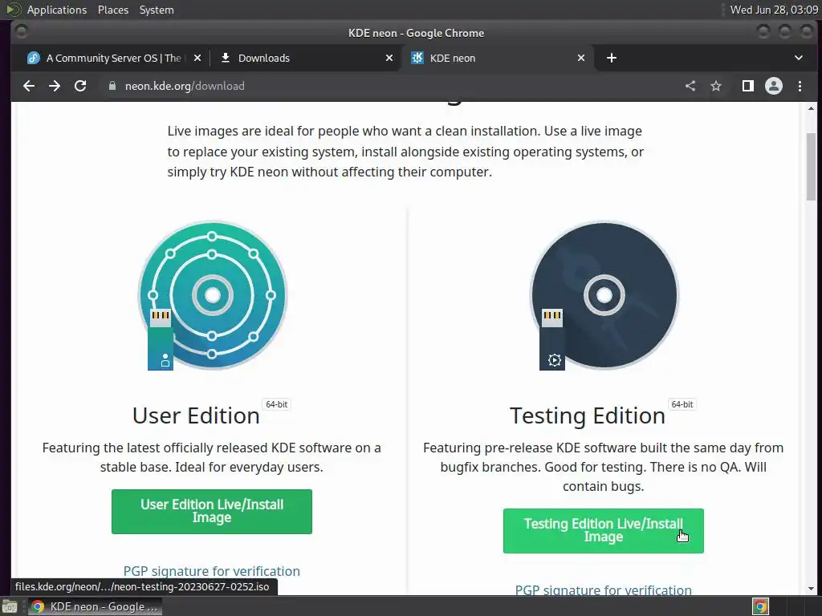Bookmark this page with the star icon
Image resolution: width=822 pixels, height=616 pixels.
(716, 86)
